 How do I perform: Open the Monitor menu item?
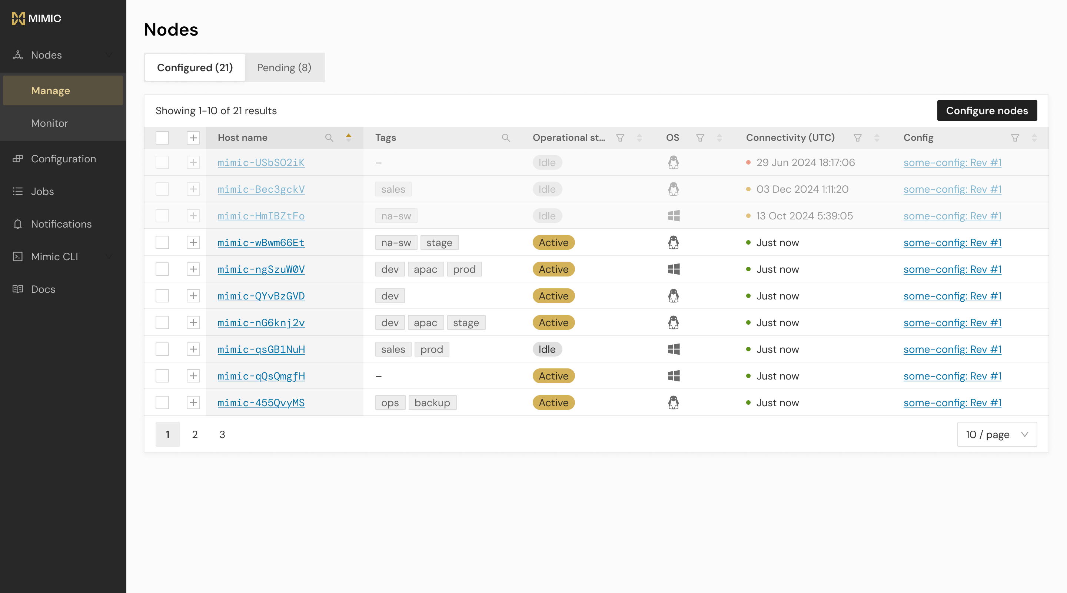pos(63,123)
